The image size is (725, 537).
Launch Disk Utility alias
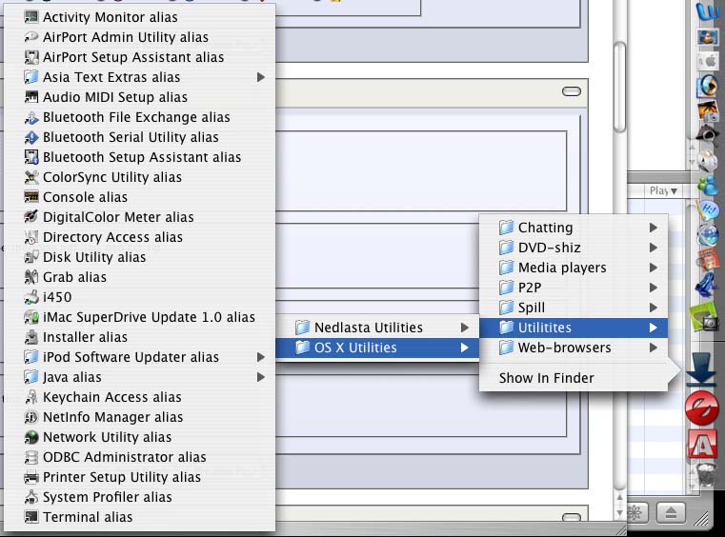(x=140, y=257)
